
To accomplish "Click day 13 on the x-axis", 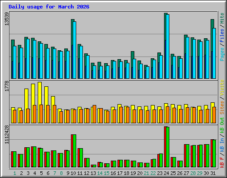I will click(93, 173).
